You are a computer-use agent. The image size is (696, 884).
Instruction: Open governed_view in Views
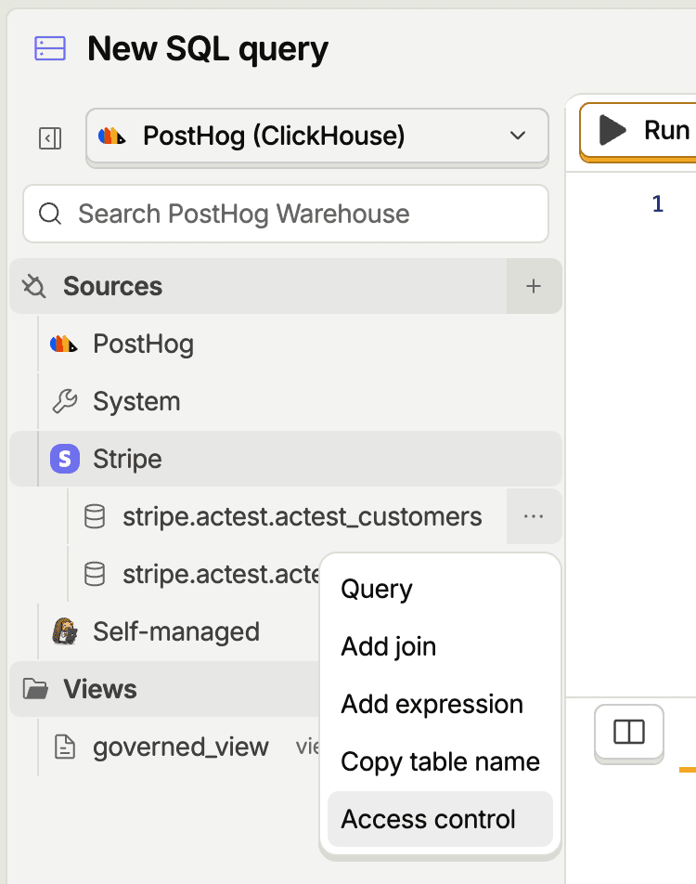179,747
